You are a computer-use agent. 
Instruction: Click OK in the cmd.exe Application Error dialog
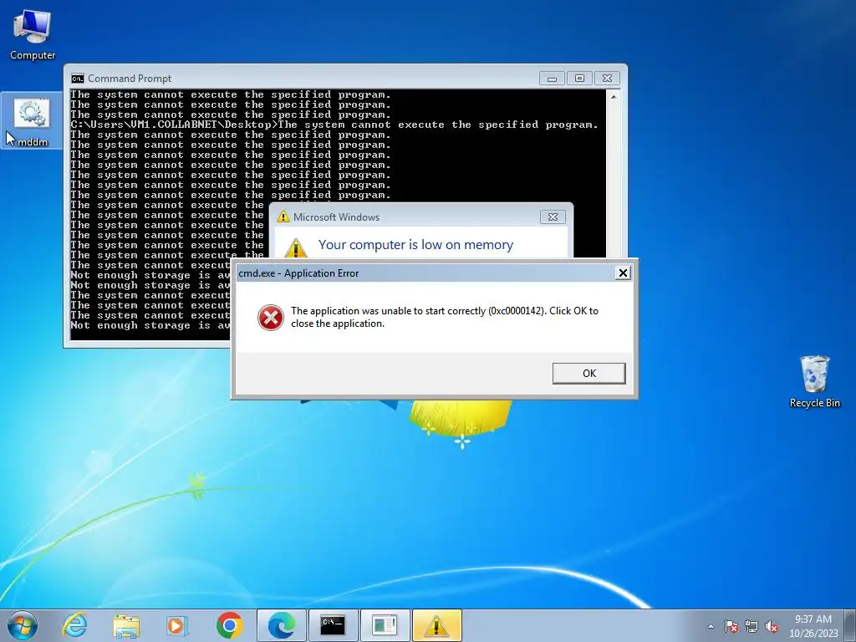(588, 374)
